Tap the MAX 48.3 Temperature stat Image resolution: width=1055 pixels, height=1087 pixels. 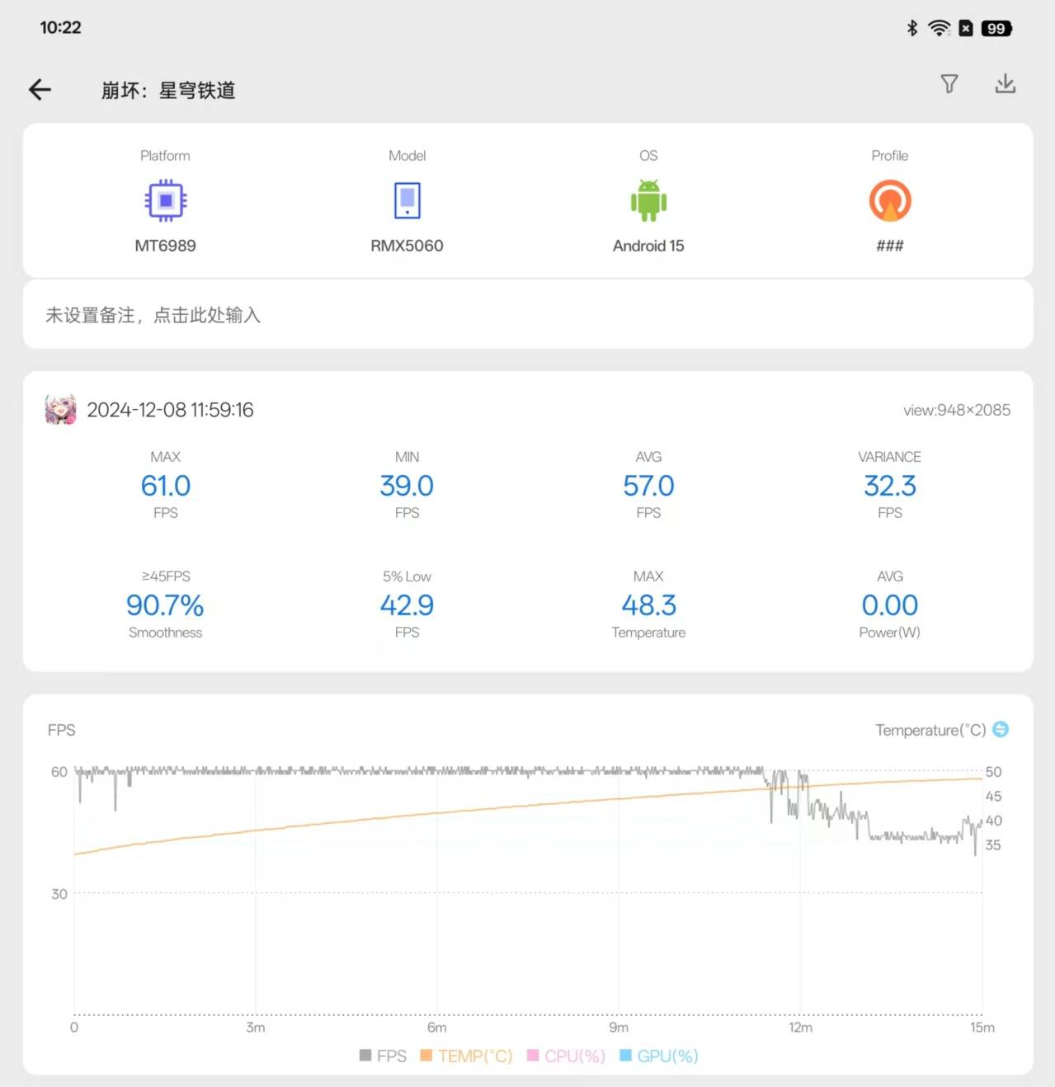[648, 605]
